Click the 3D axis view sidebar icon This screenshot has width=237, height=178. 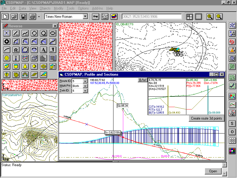232,113
